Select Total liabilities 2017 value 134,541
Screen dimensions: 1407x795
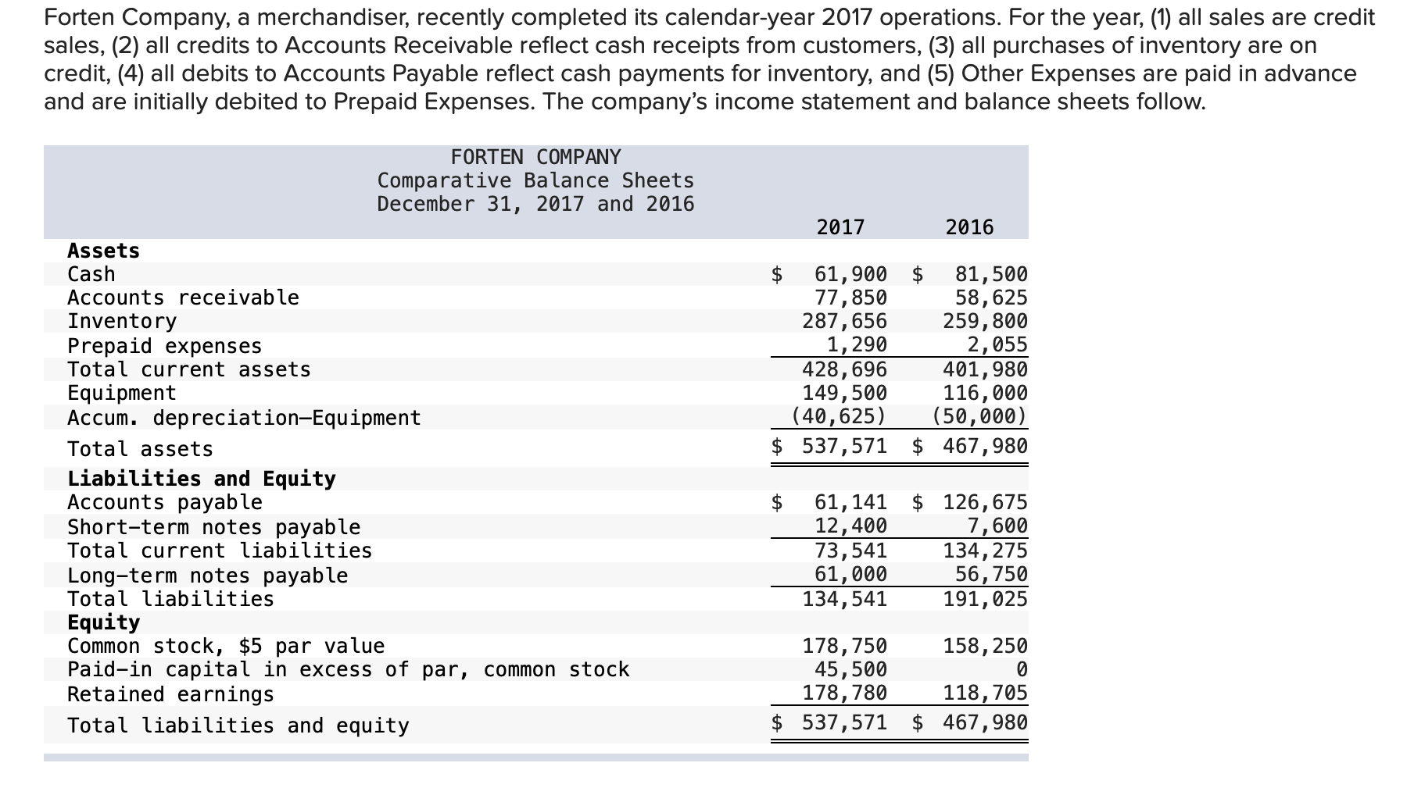[845, 599]
